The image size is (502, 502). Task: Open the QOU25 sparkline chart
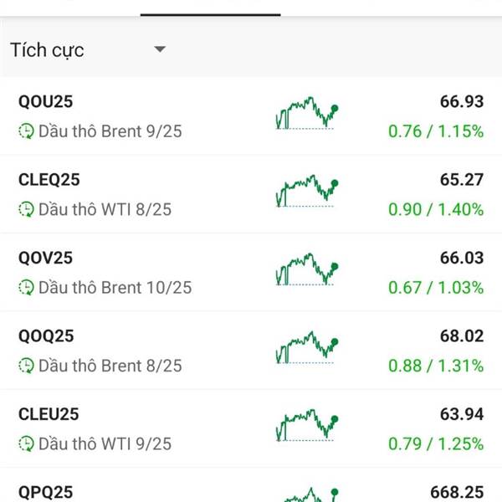coord(307,113)
